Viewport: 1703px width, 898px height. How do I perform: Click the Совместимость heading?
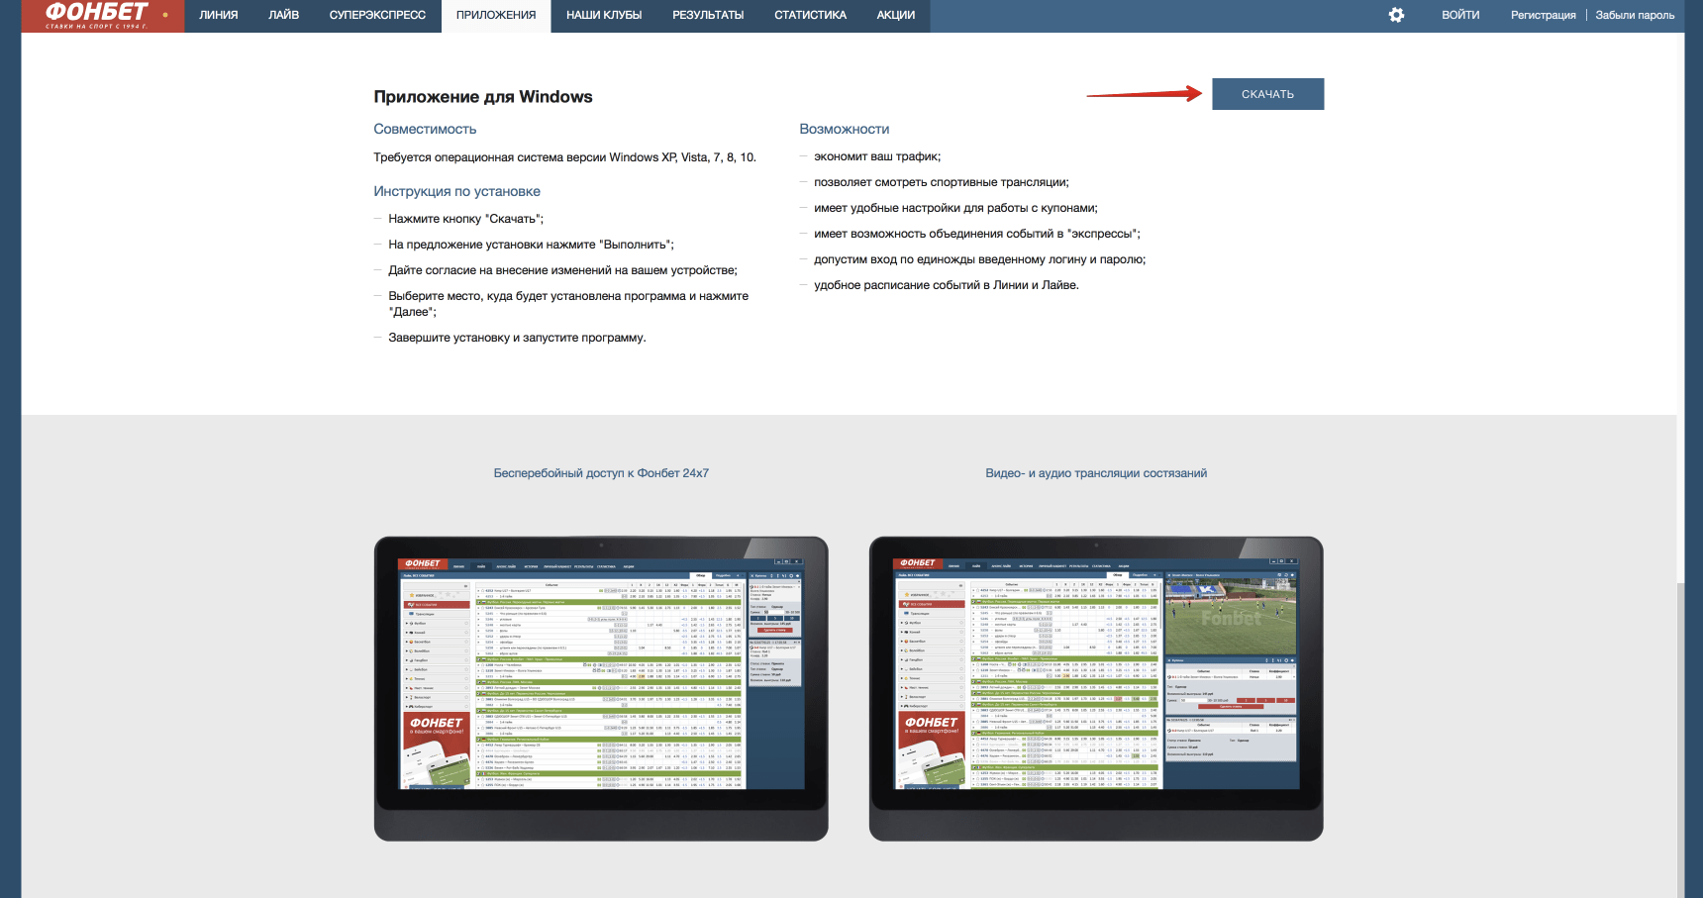[425, 129]
